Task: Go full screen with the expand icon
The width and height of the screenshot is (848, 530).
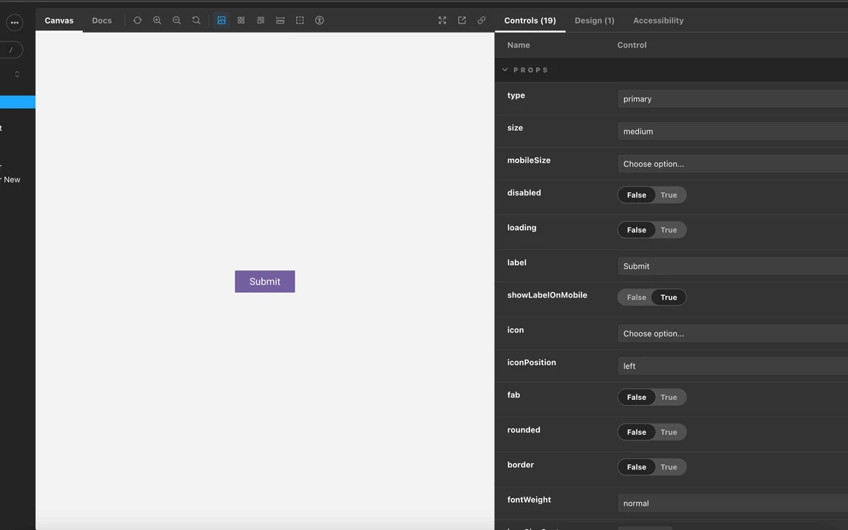Action: click(x=442, y=20)
